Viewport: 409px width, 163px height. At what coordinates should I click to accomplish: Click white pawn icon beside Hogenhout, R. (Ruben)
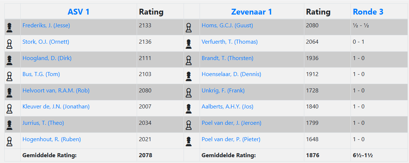(x=9, y=141)
